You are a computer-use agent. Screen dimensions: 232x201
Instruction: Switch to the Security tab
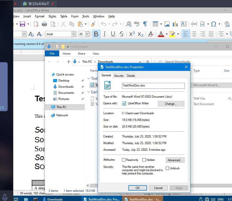pos(119,76)
